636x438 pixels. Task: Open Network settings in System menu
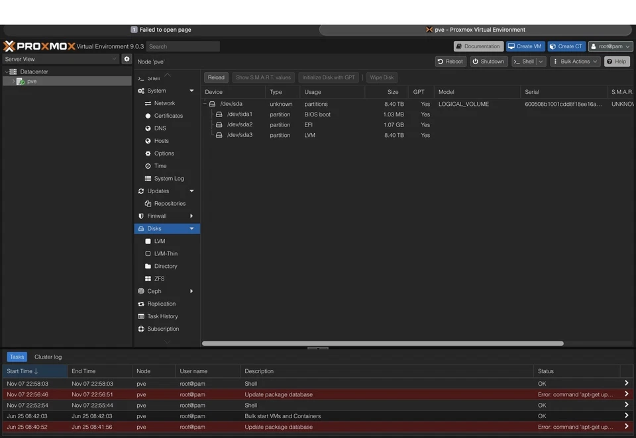coord(164,103)
